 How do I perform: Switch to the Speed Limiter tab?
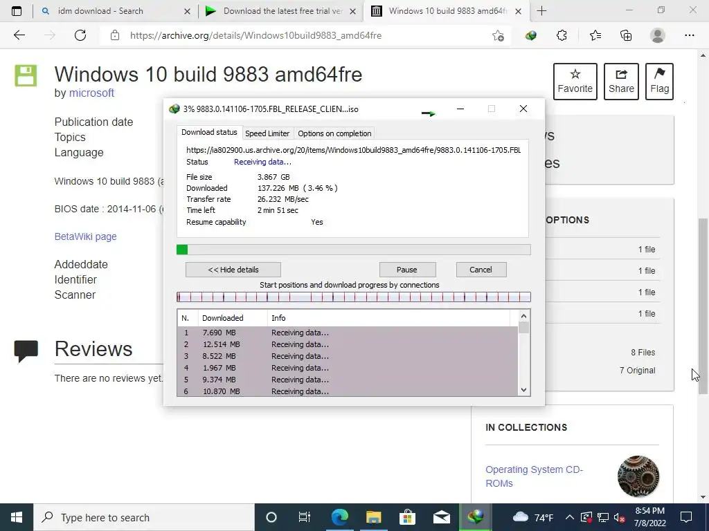point(267,133)
